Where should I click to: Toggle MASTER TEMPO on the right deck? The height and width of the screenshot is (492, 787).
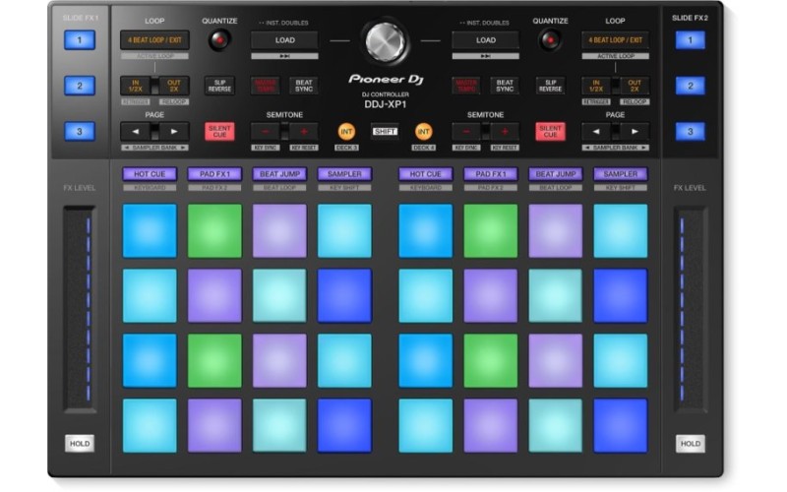[x=466, y=86]
